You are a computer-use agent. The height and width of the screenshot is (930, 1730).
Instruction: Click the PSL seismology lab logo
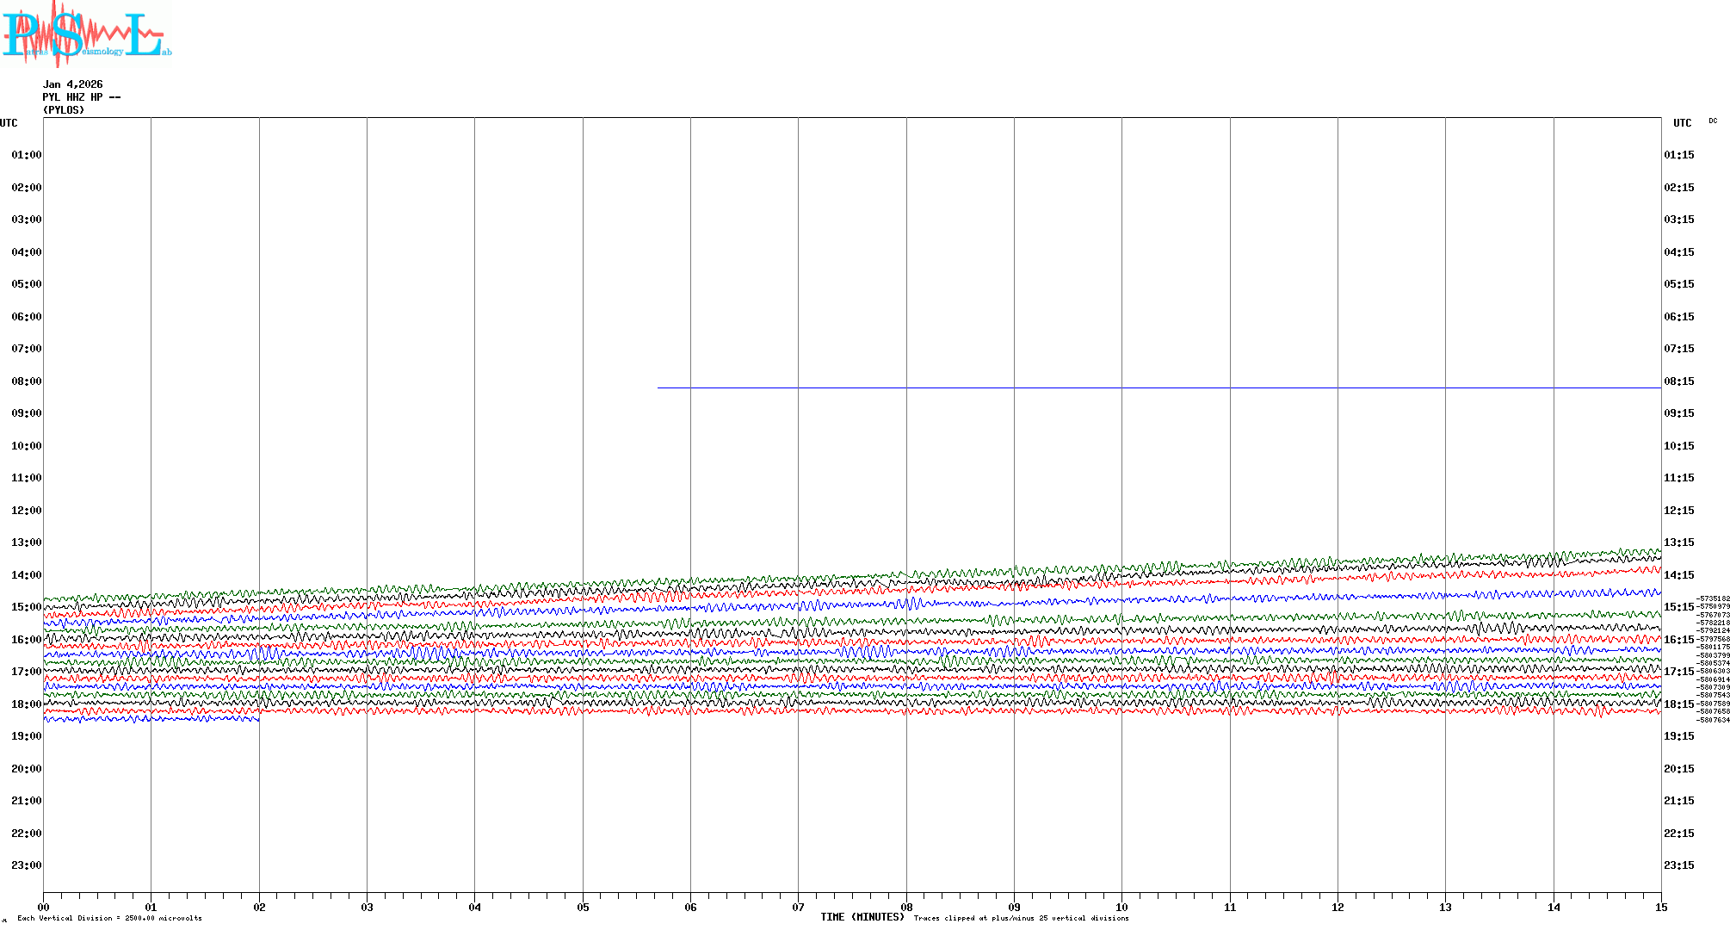click(x=86, y=34)
